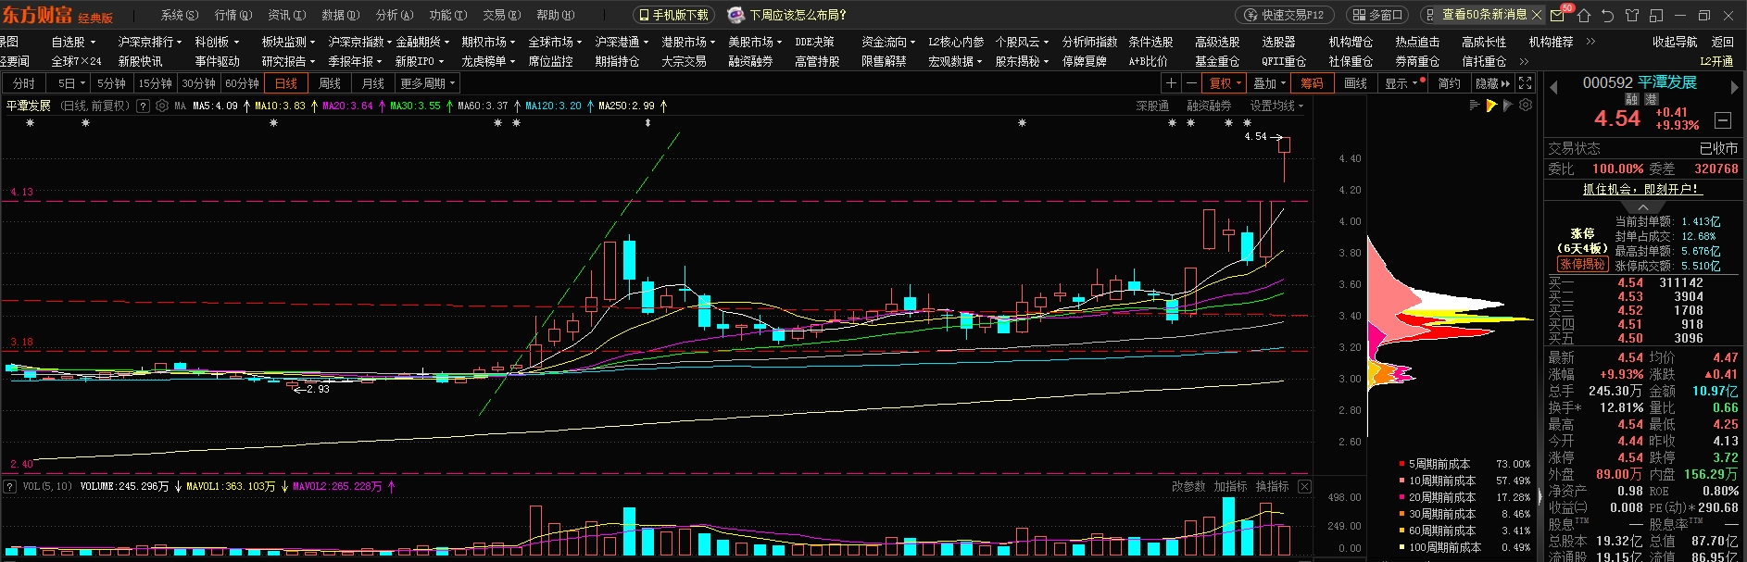Click the L2开通 link
Image resolution: width=1747 pixels, height=562 pixels.
[1716, 61]
